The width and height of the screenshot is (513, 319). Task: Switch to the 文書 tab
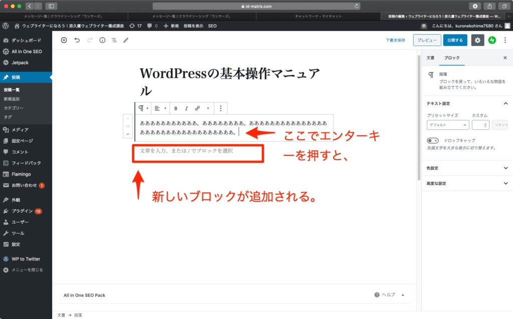430,58
